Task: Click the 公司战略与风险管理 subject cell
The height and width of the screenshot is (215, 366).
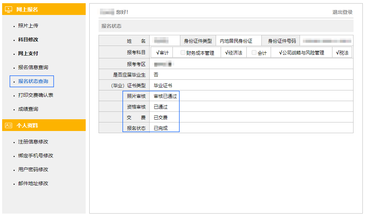Action: [301, 53]
